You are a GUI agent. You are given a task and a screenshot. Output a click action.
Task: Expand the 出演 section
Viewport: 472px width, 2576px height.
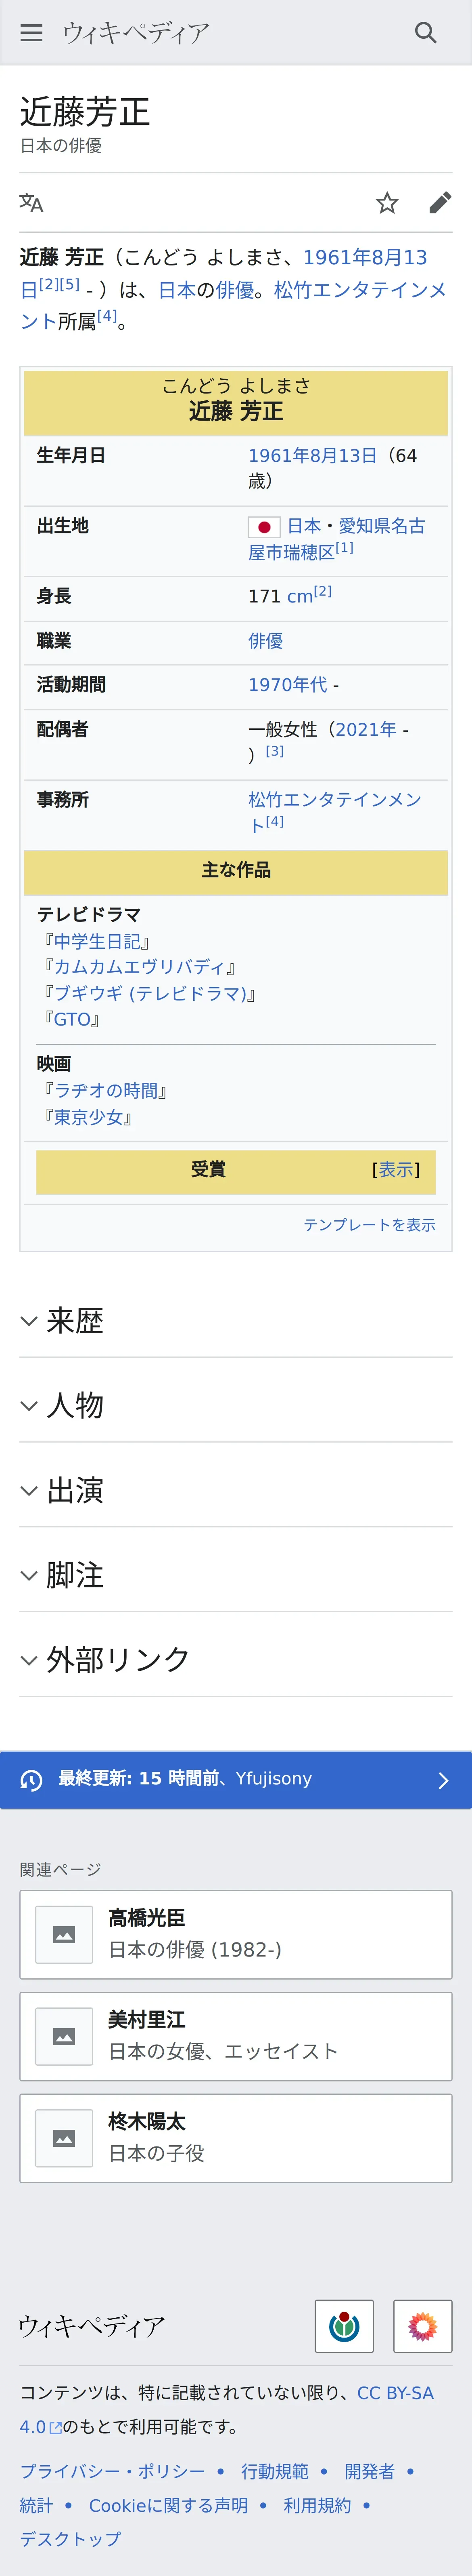pos(75,1490)
